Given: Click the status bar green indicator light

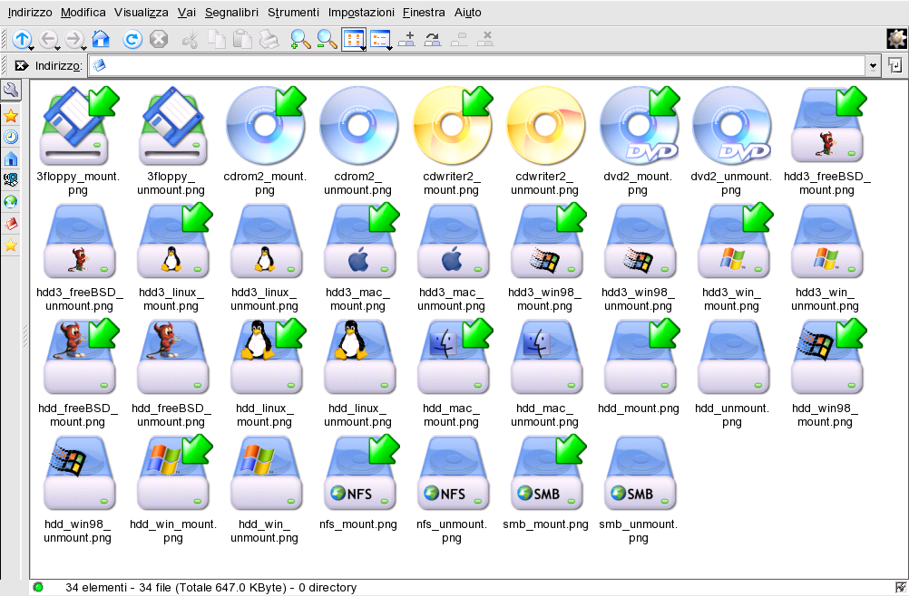Looking at the screenshot, I should pyautogui.click(x=38, y=587).
